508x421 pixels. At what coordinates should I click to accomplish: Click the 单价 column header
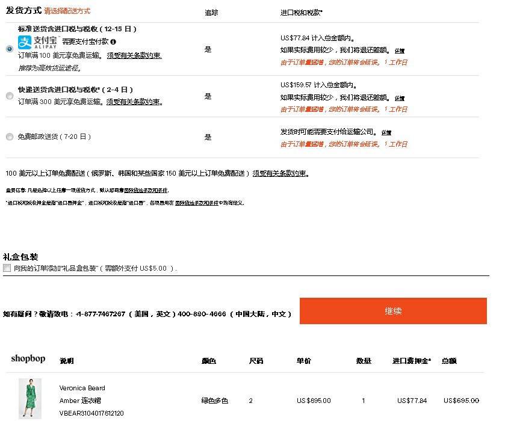(x=304, y=361)
